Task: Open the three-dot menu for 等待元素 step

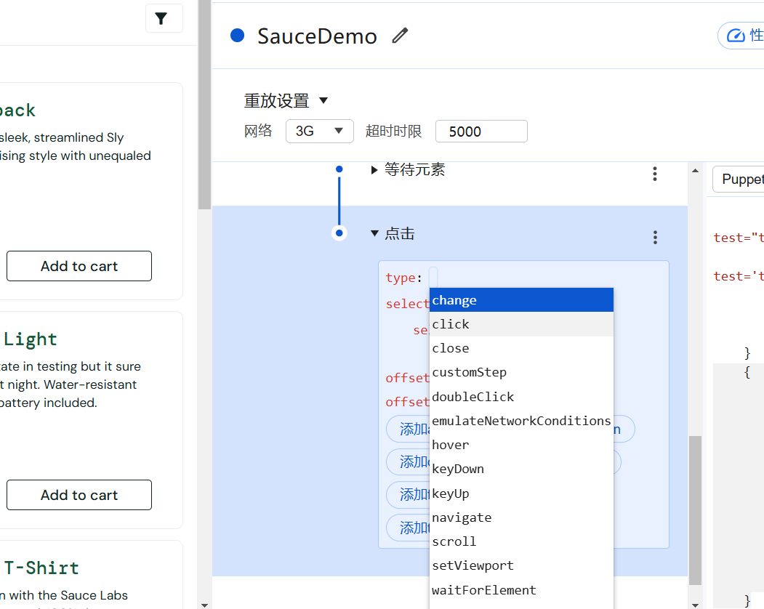Action: click(x=655, y=174)
